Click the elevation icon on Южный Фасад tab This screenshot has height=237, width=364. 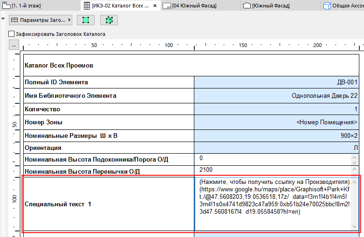click(247, 6)
